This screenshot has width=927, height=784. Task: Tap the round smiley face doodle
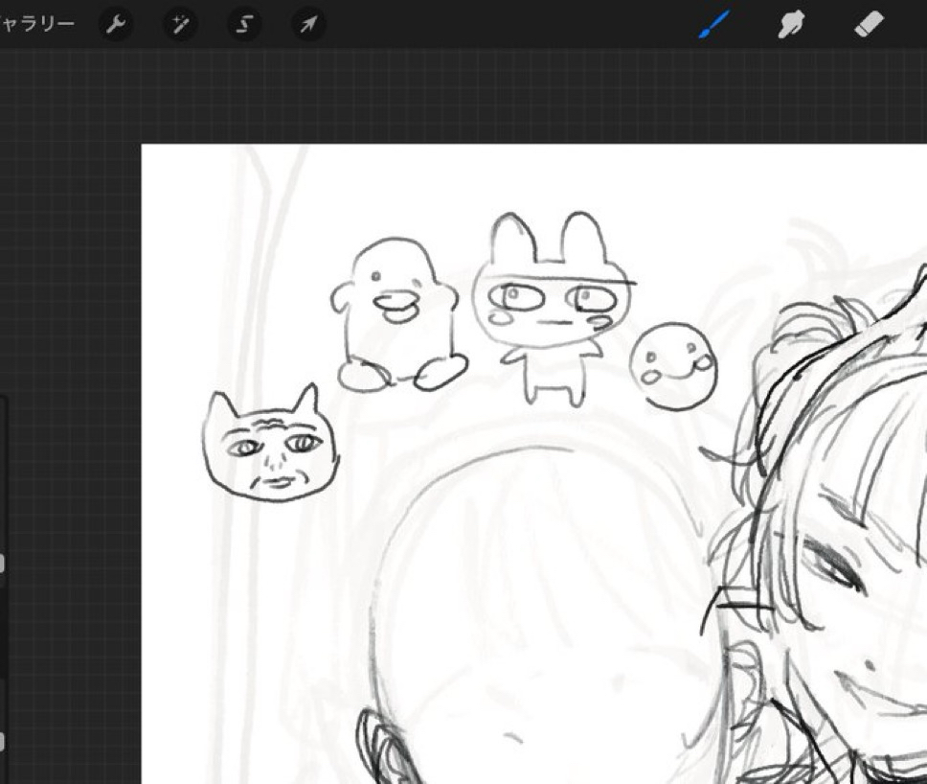(x=673, y=366)
